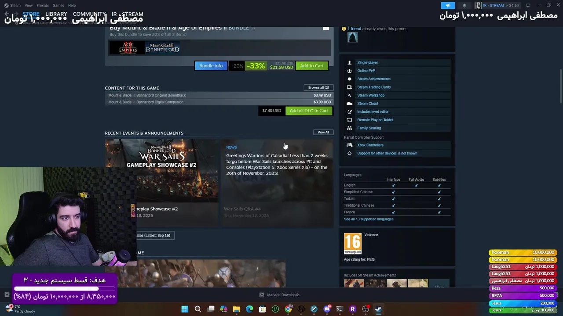Click the Xbox Controllers gamepad icon
This screenshot has width=563, height=316.
pyautogui.click(x=349, y=145)
